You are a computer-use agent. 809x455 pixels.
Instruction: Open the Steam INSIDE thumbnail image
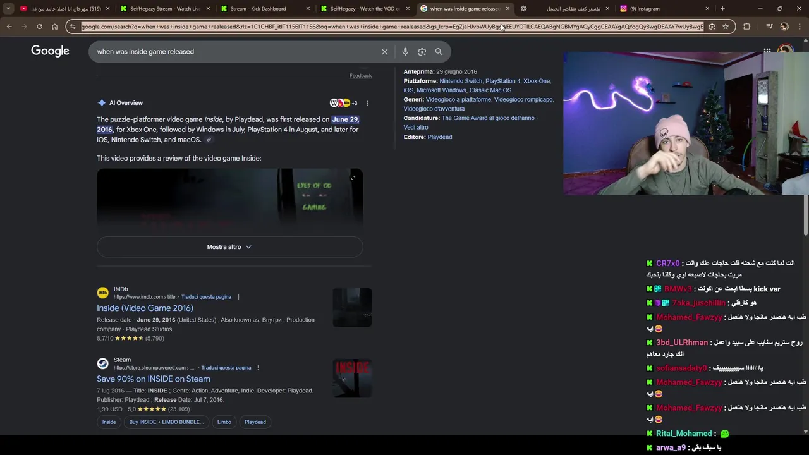(352, 379)
